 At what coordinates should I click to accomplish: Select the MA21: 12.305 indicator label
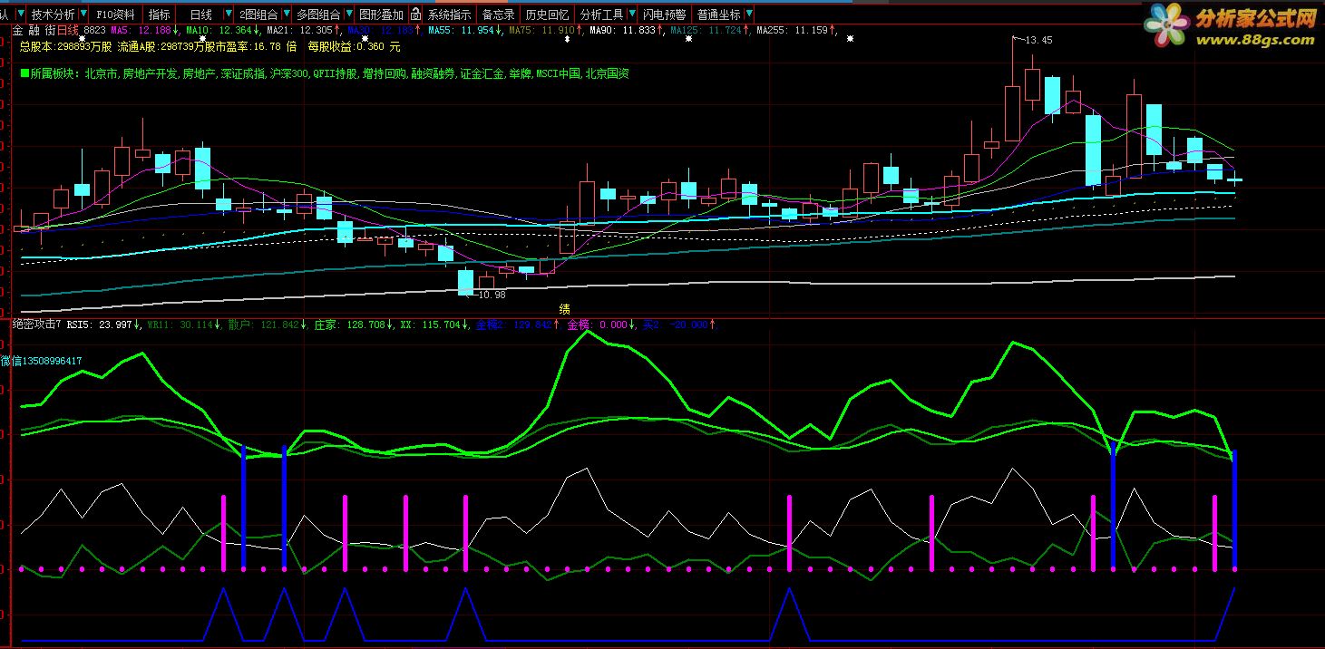click(x=299, y=30)
